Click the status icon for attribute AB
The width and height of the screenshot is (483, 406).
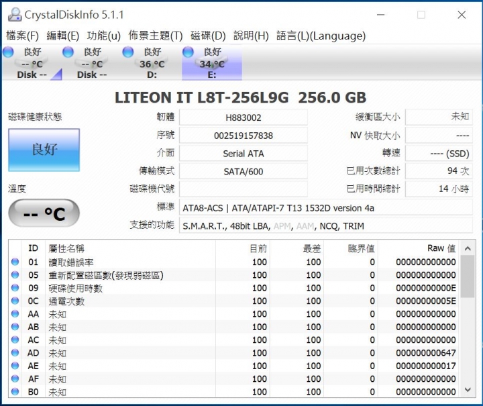15,327
